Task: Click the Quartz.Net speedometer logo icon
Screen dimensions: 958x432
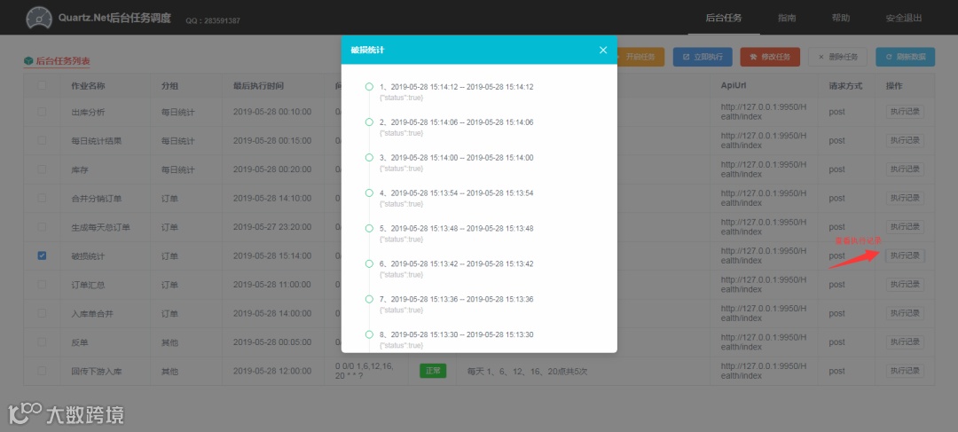Action: coord(39,18)
